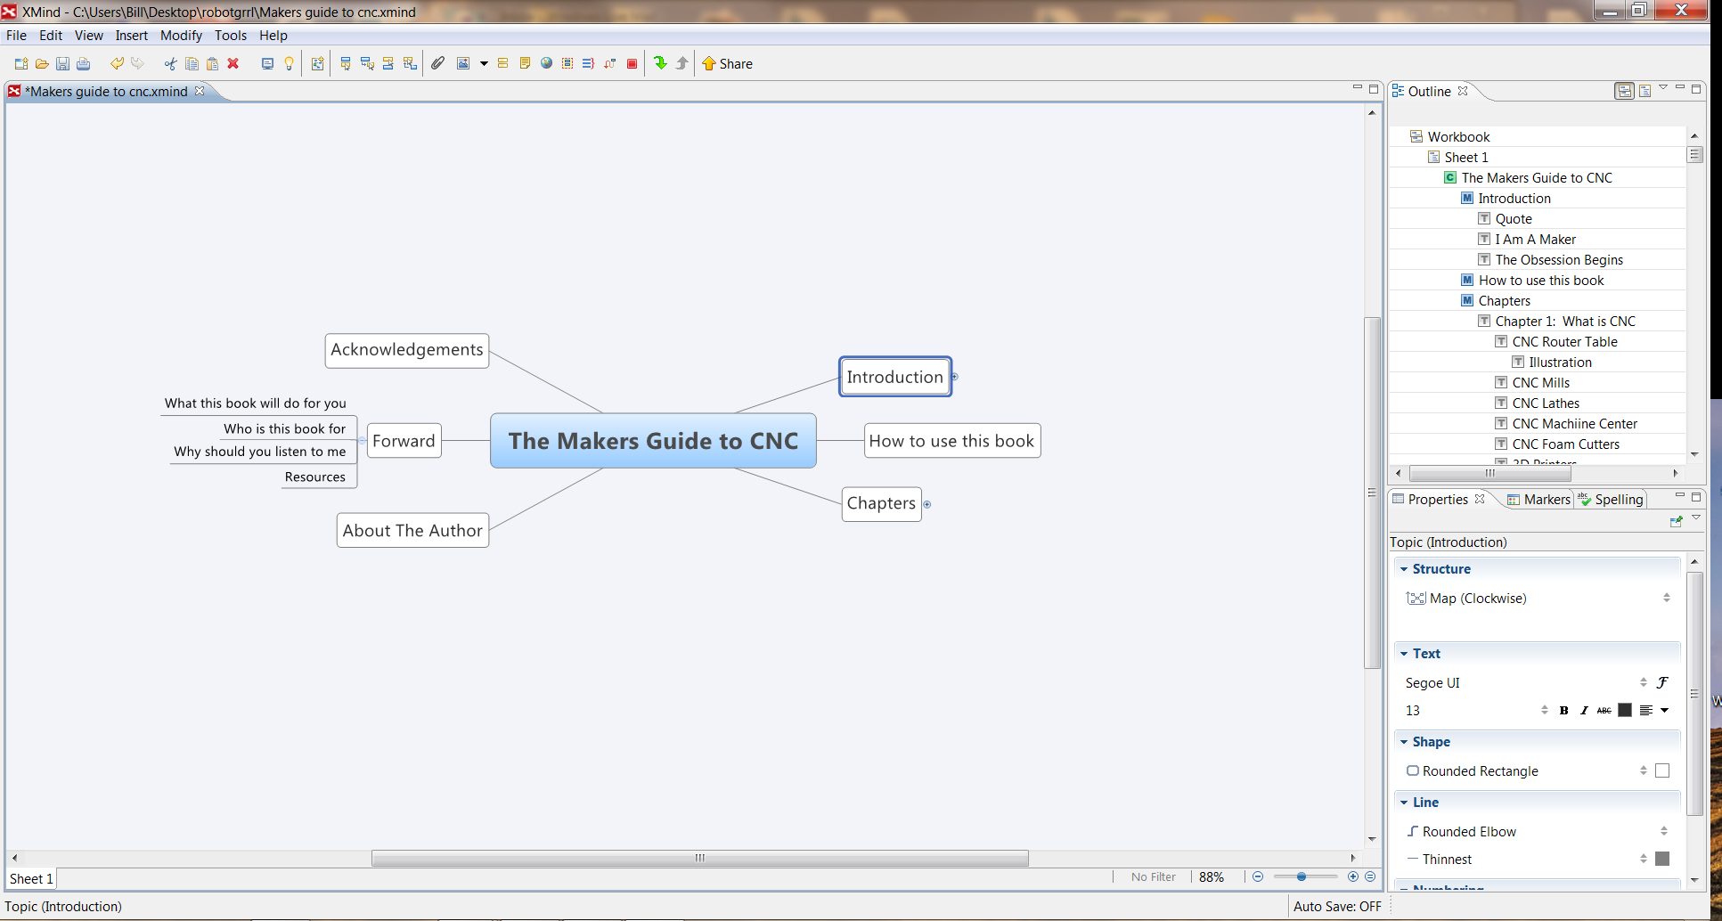The image size is (1722, 921).
Task: Click the Paste clipboard icon
Action: (x=212, y=63)
